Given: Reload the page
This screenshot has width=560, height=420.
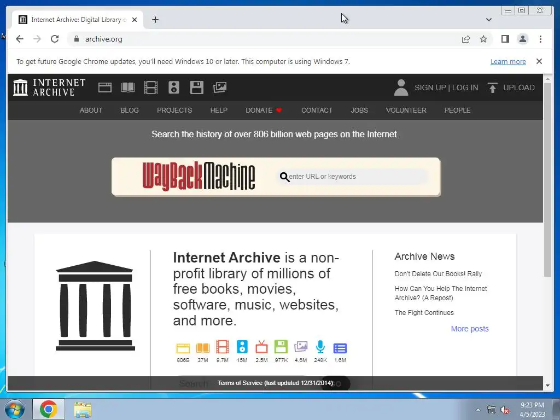Looking at the screenshot, I should (55, 39).
